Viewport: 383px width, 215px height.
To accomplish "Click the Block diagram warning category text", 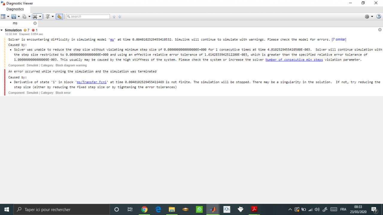I will coord(71,65).
